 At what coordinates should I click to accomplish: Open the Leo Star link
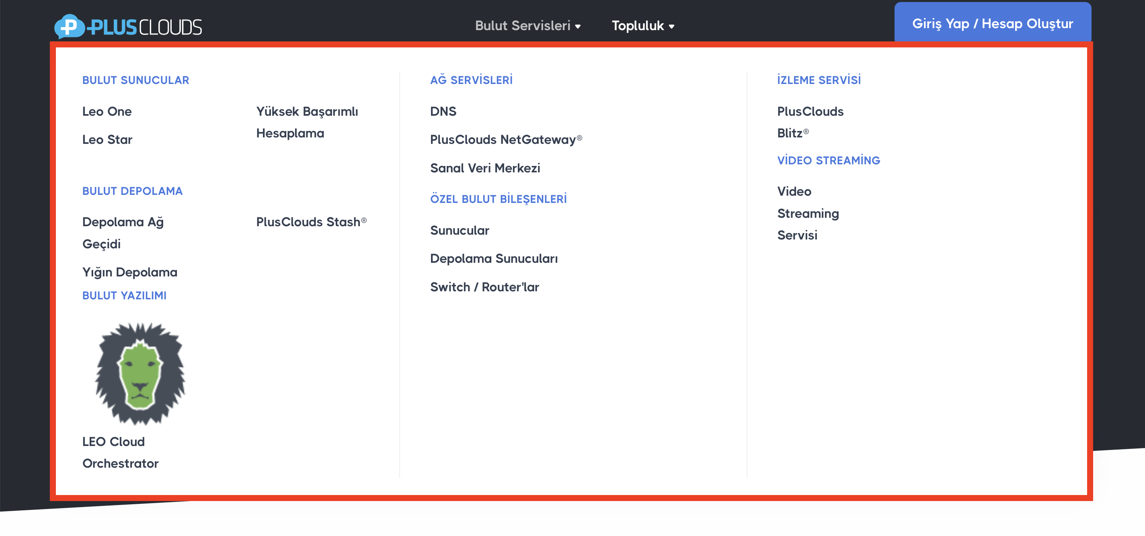point(107,139)
